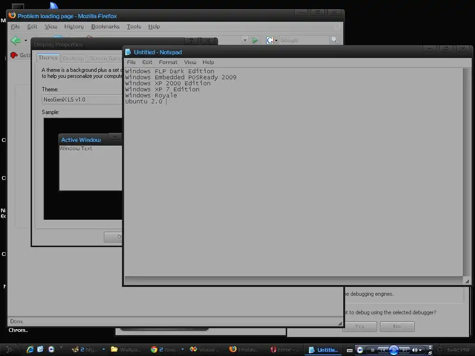Open '2 My...' grouped taskbar button
This screenshot has width=475, height=356.
85,350
